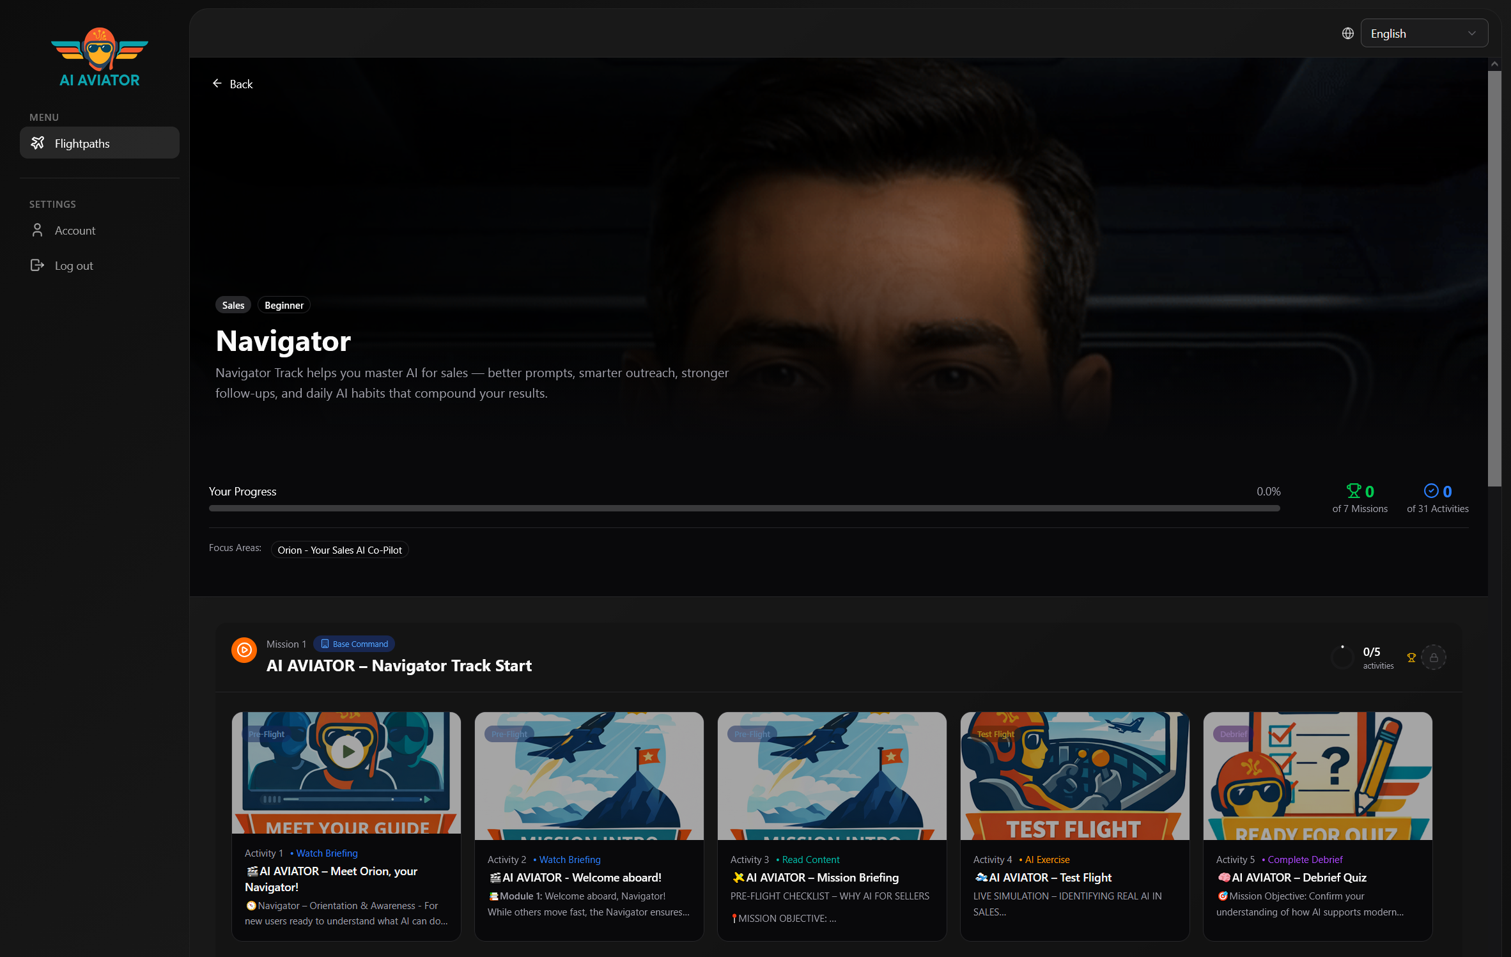Viewport: 1511px width, 957px height.
Task: Open the Debrief Quiz activity thumbnail
Action: 1317,775
